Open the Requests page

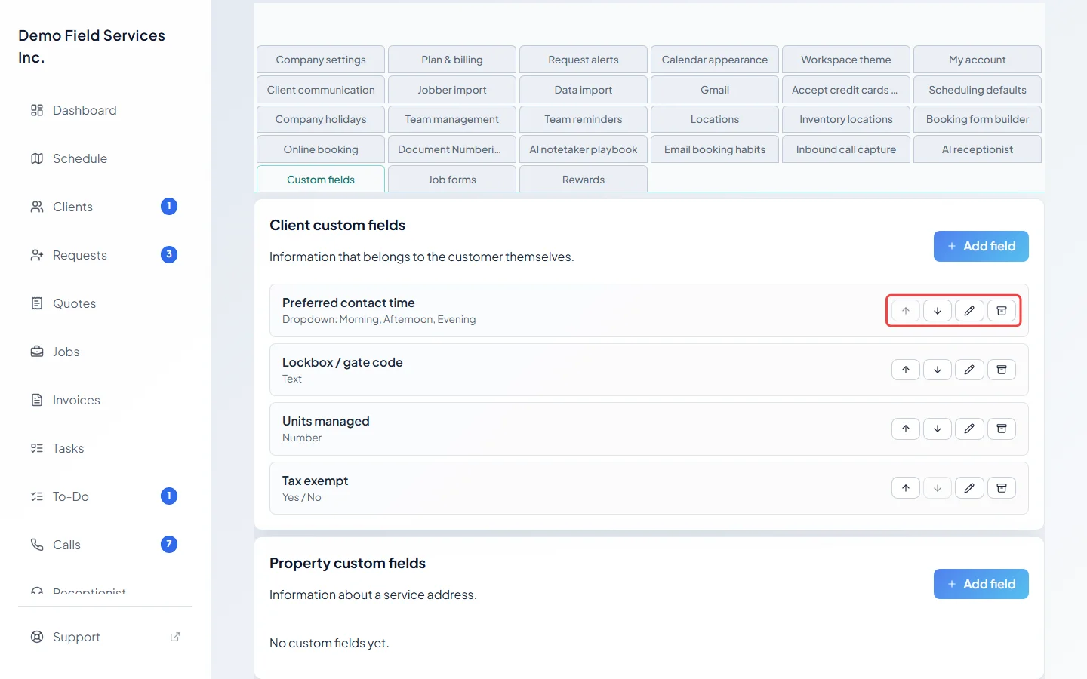coord(105,255)
